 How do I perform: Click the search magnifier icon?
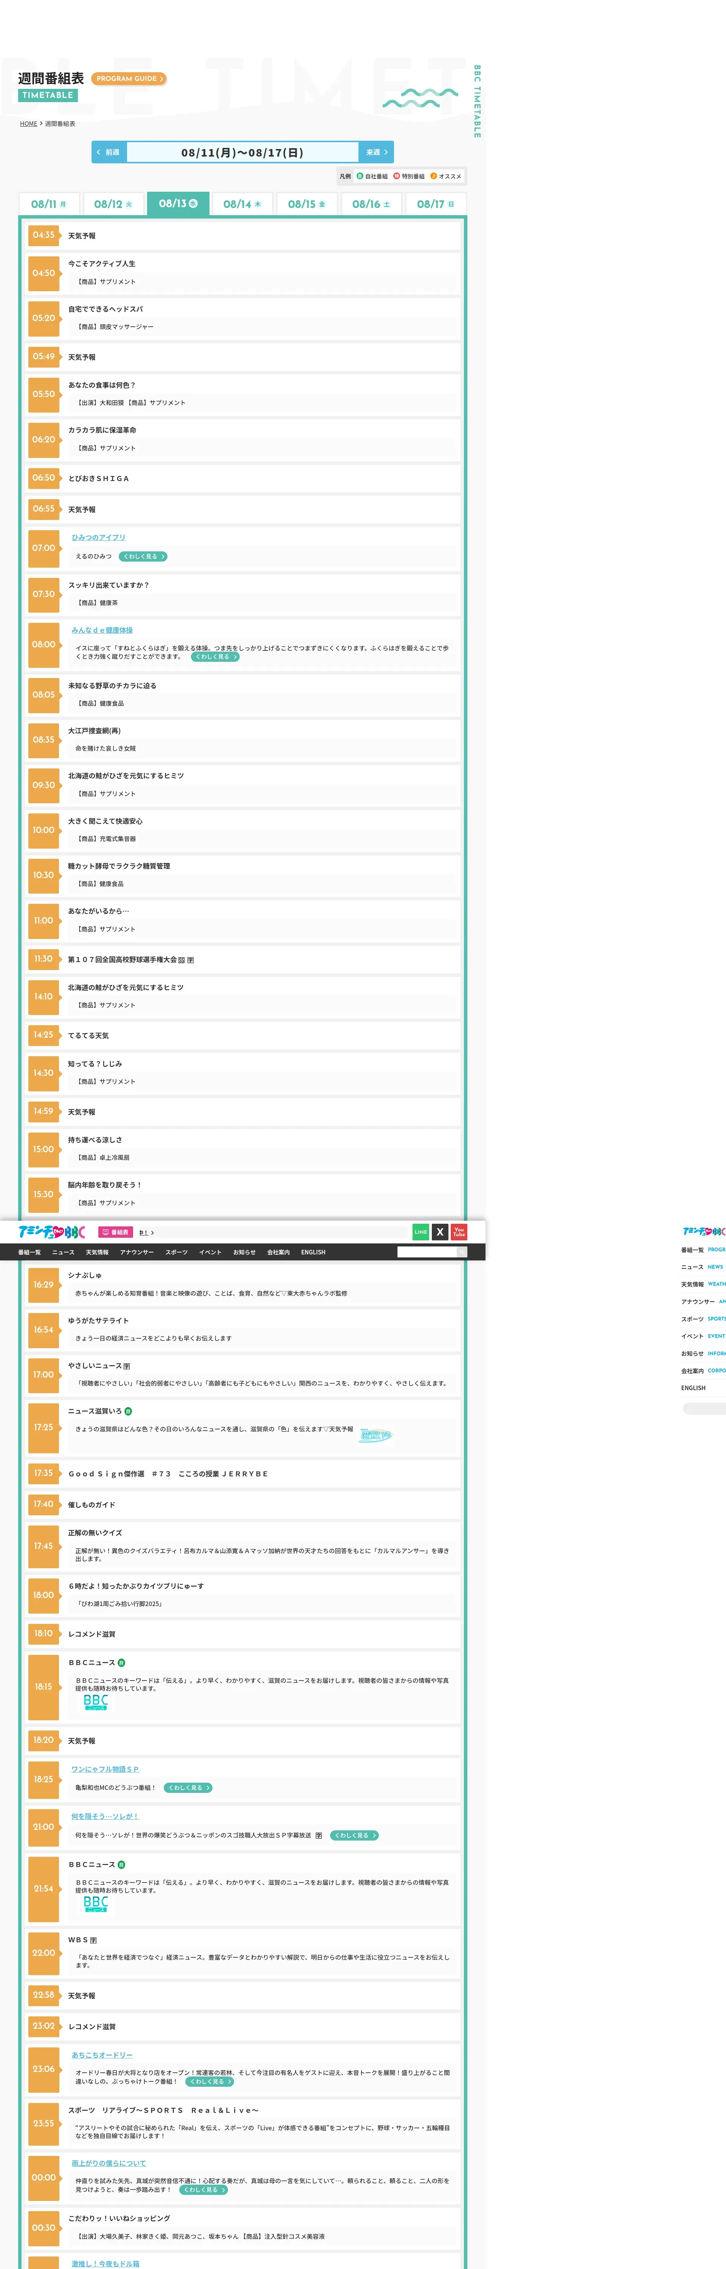[x=461, y=1252]
